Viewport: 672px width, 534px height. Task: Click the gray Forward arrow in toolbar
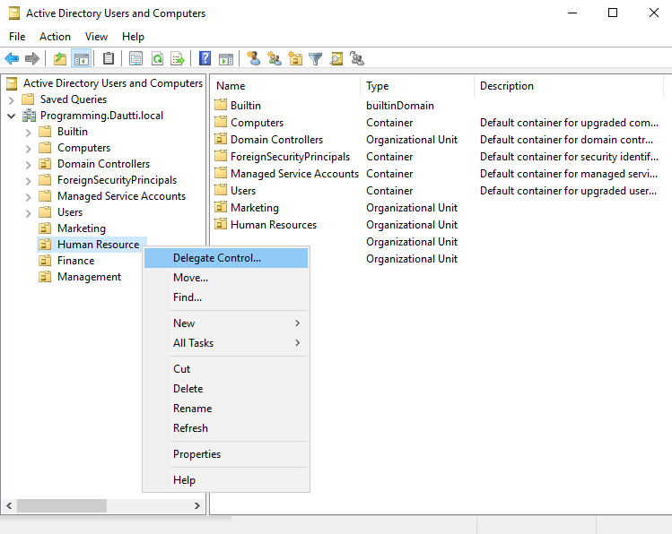pyautogui.click(x=32, y=58)
